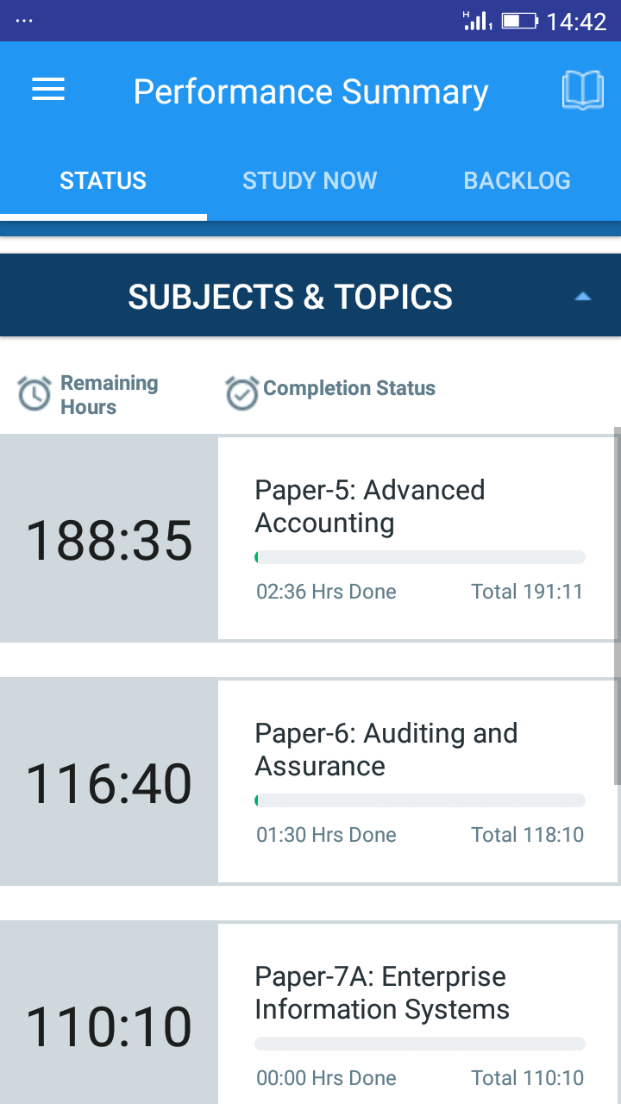
Task: Tap the 116:40 remaining hours tile
Action: 109,782
